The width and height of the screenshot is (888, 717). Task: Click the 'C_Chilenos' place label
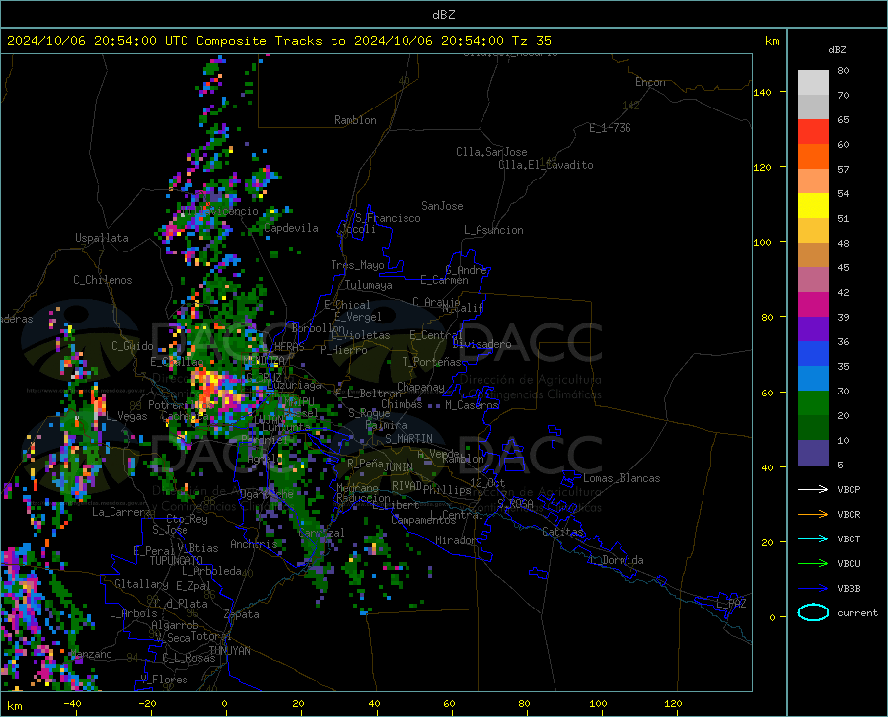103,280
